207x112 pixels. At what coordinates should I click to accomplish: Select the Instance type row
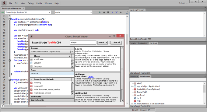click(x=52, y=74)
